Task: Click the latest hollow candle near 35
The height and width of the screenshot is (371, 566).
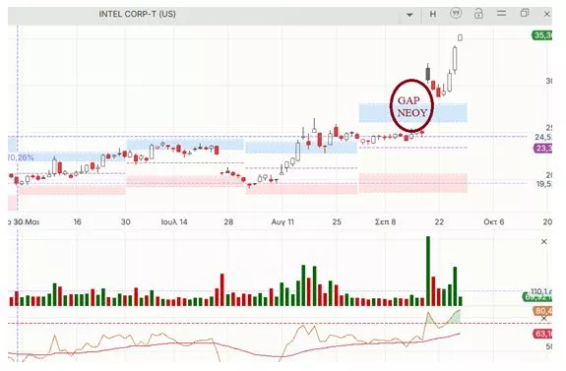Action: (460, 37)
